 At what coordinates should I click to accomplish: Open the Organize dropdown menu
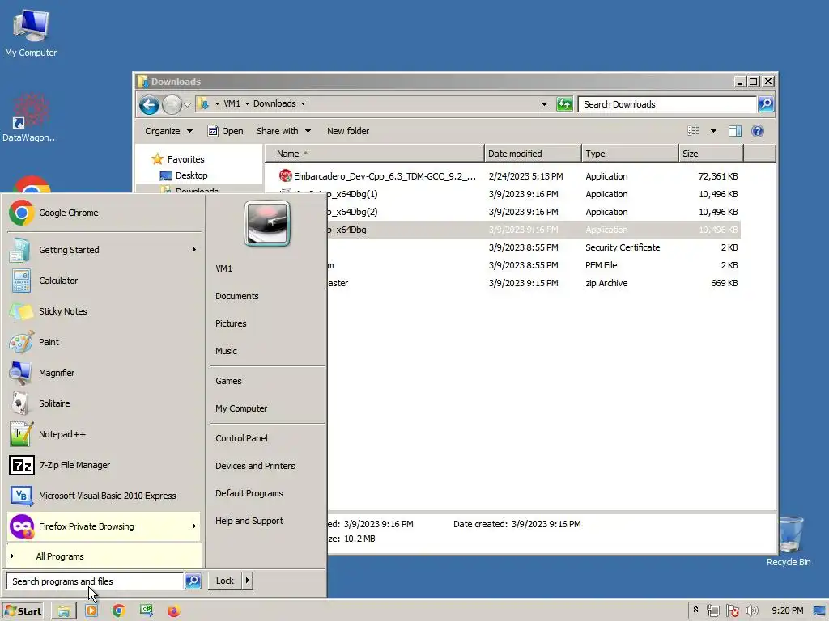coord(168,131)
